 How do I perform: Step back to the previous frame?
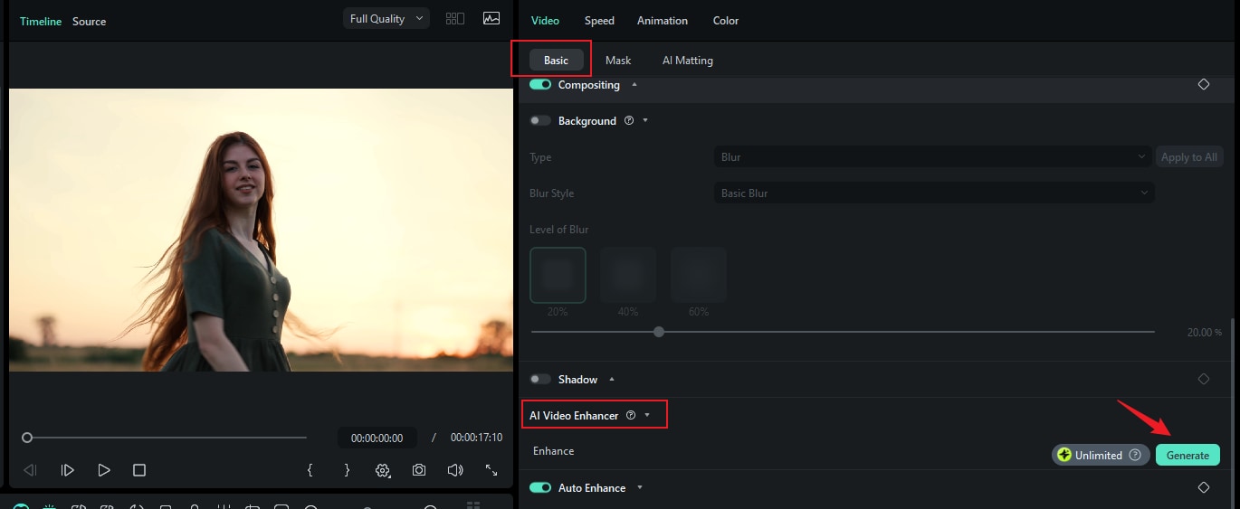[x=31, y=470]
